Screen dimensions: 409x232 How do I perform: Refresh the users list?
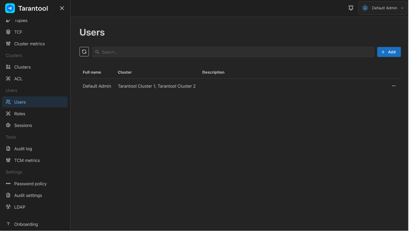[84, 52]
